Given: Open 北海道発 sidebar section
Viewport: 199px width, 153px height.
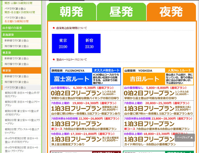Looking at the screenshot, I should pyautogui.click(x=21, y=35).
